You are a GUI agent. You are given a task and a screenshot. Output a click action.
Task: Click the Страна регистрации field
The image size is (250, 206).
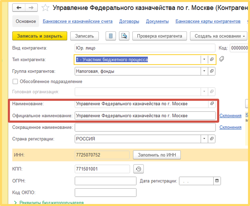click(x=138, y=139)
